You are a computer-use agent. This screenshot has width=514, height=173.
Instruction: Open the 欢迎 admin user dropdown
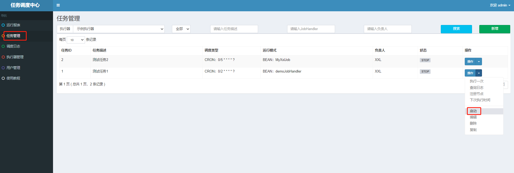point(500,5)
